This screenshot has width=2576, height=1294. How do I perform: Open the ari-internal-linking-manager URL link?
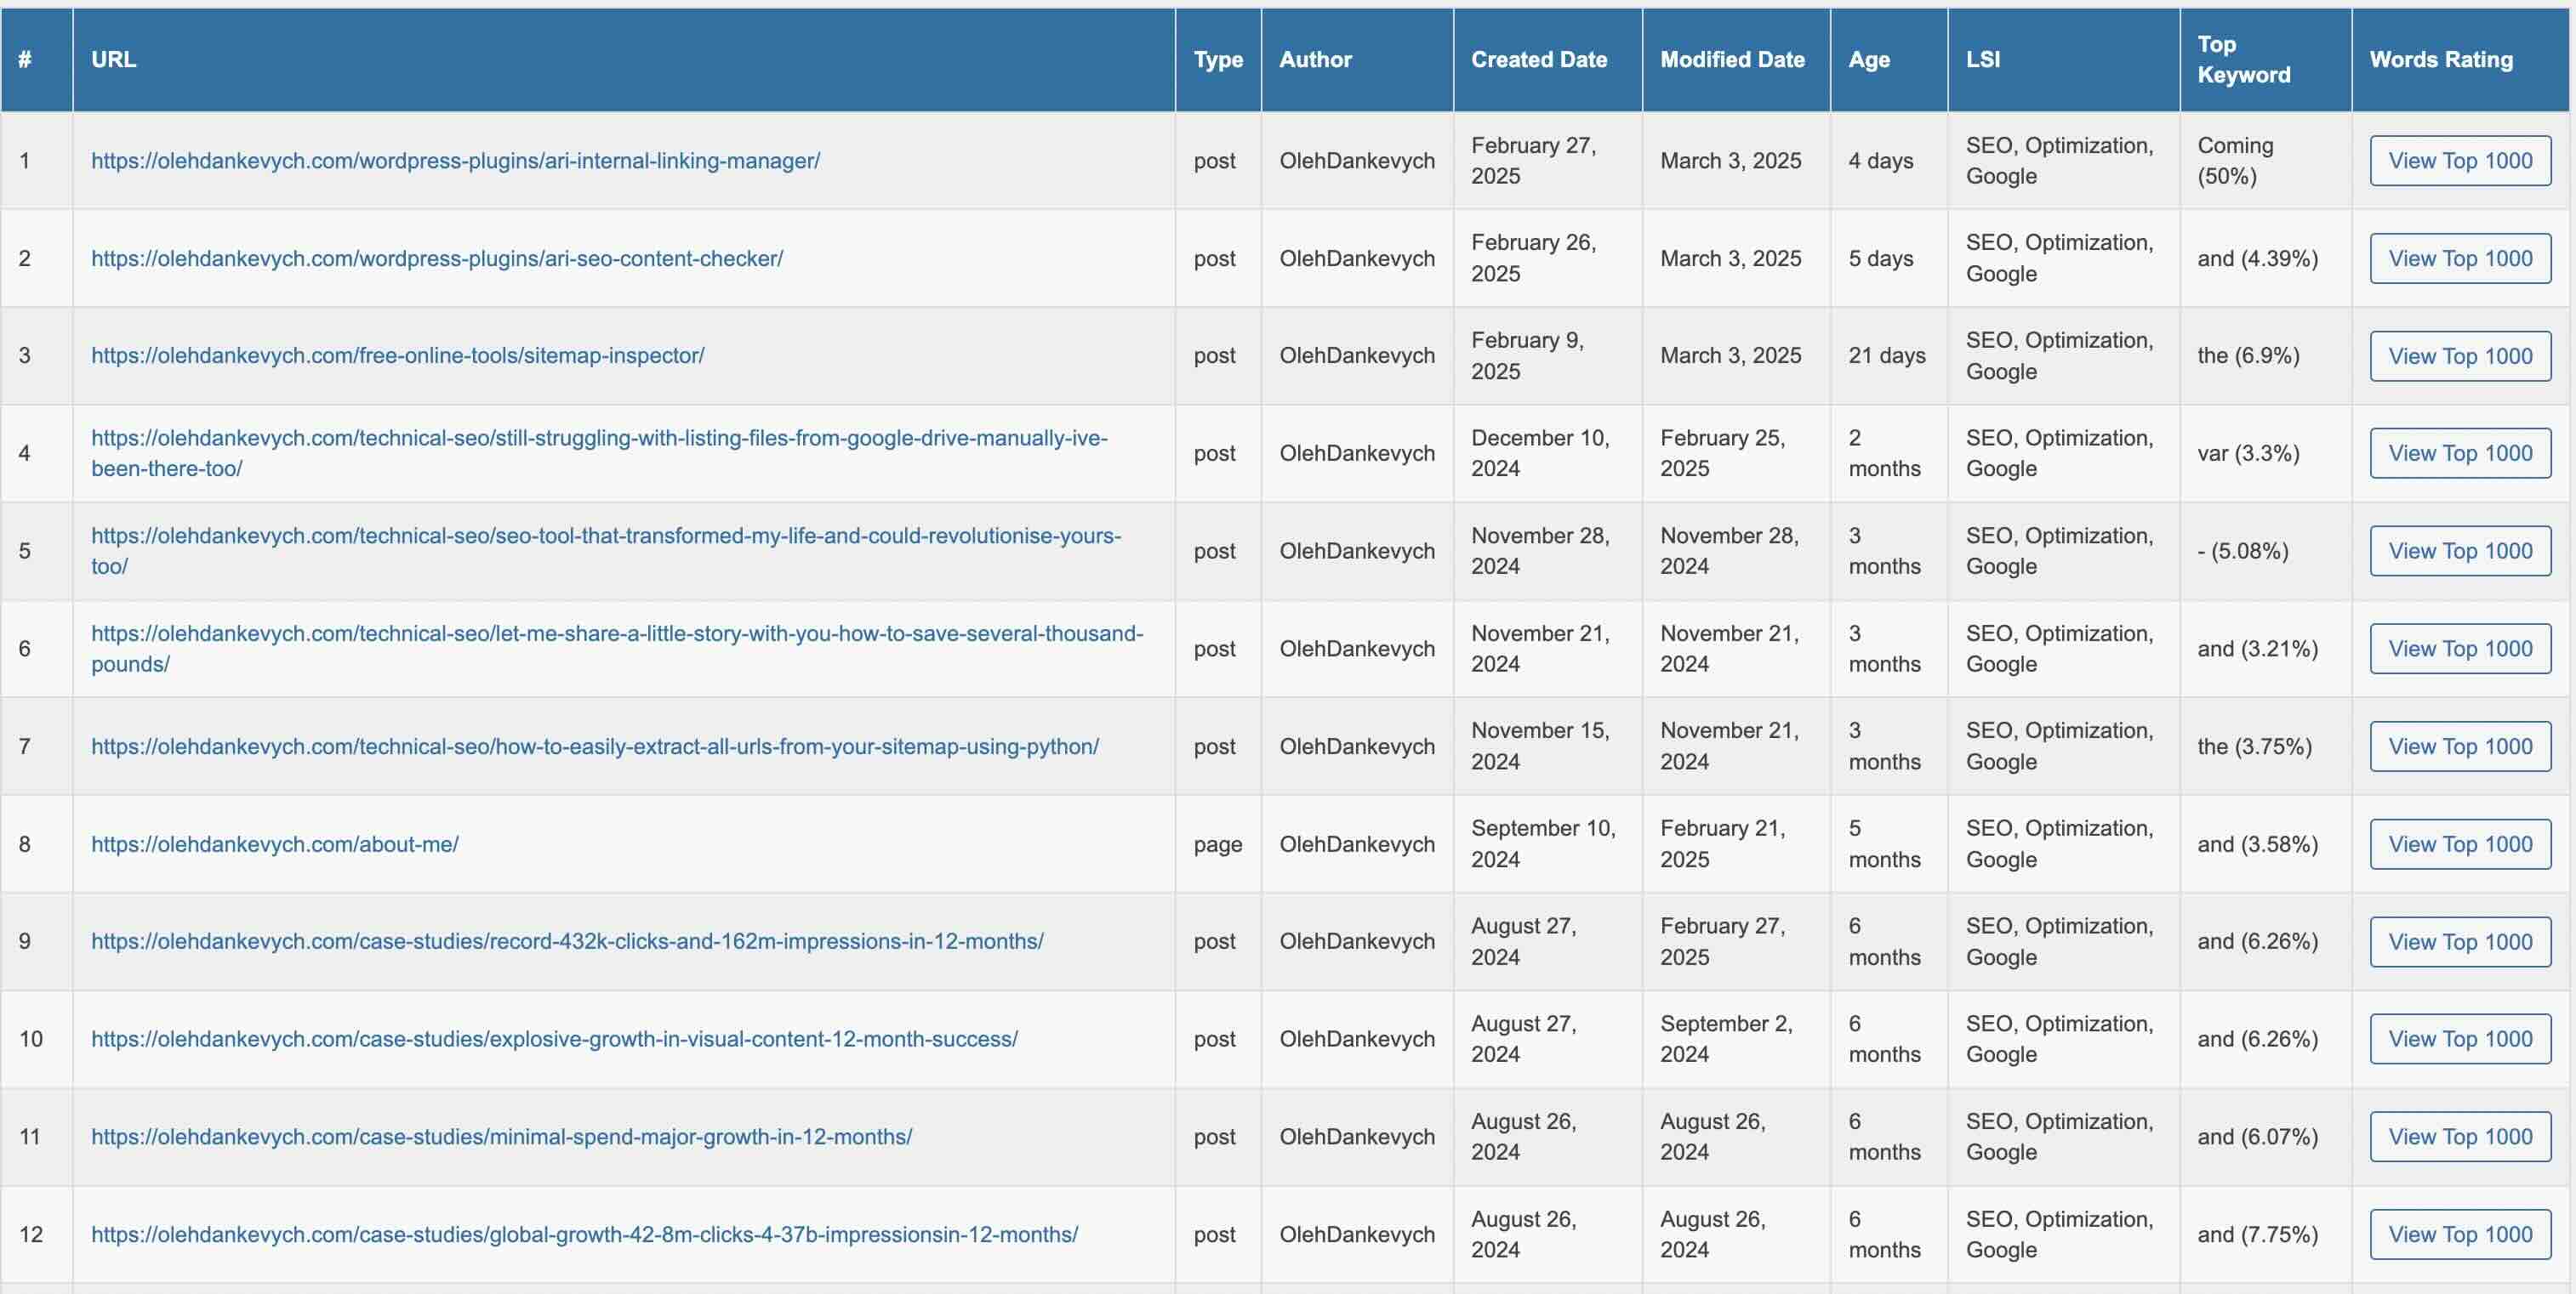click(x=455, y=161)
